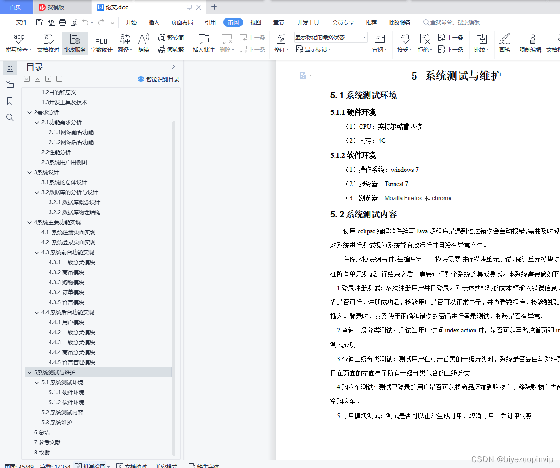Open the quick access toolbar customize arrow
Image resolution: width=560 pixels, height=468 pixels.
112,22
